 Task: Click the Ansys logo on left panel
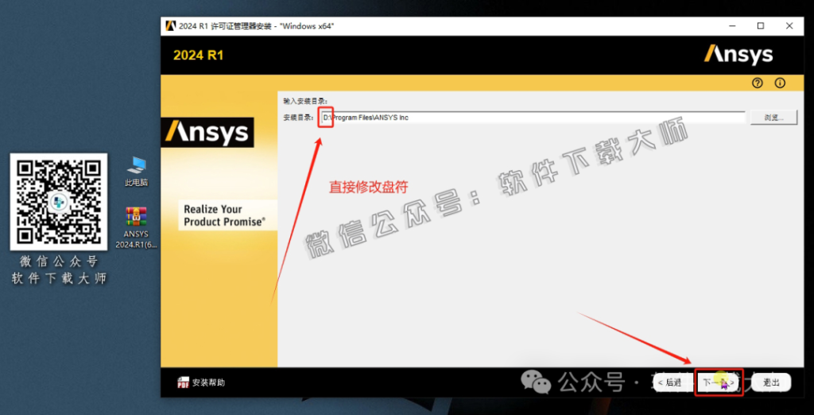[207, 132]
